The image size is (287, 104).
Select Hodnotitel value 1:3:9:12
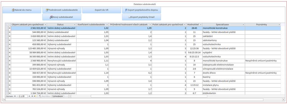195,85
